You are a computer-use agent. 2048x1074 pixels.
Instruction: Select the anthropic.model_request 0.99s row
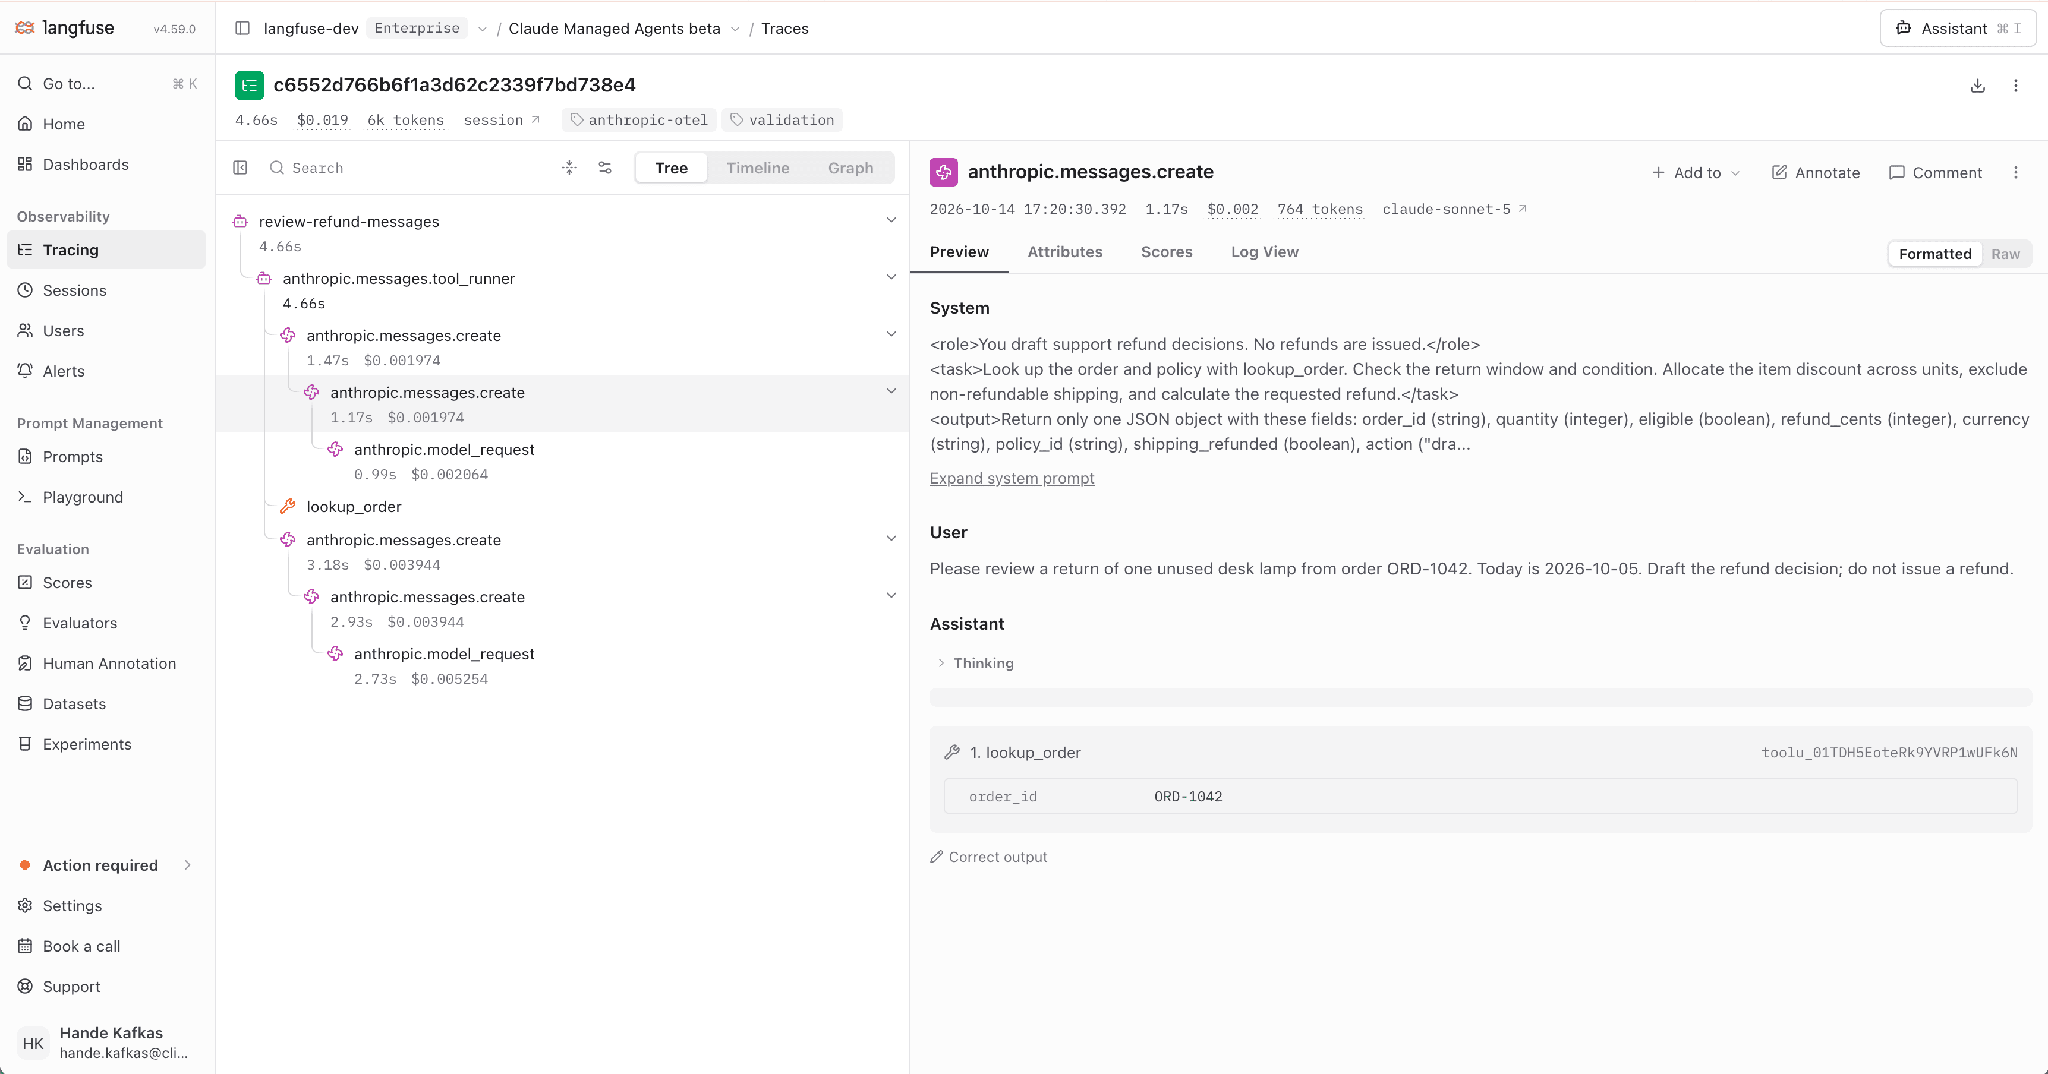tap(562, 462)
